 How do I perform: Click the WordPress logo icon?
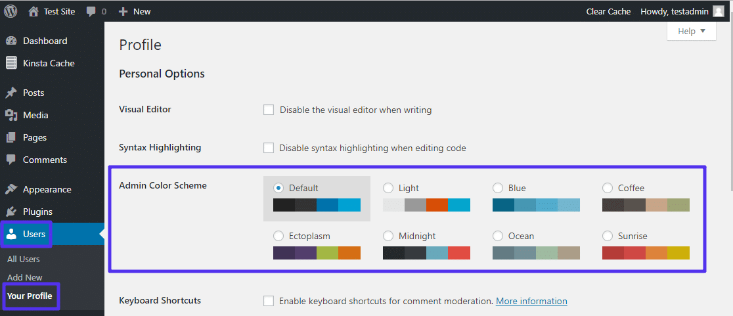[x=11, y=11]
